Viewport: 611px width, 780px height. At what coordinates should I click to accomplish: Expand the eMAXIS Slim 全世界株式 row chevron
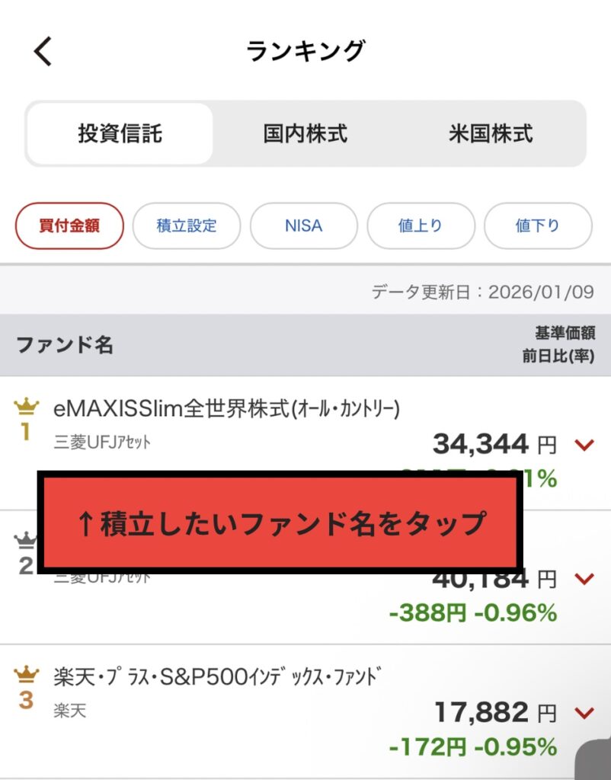584,445
